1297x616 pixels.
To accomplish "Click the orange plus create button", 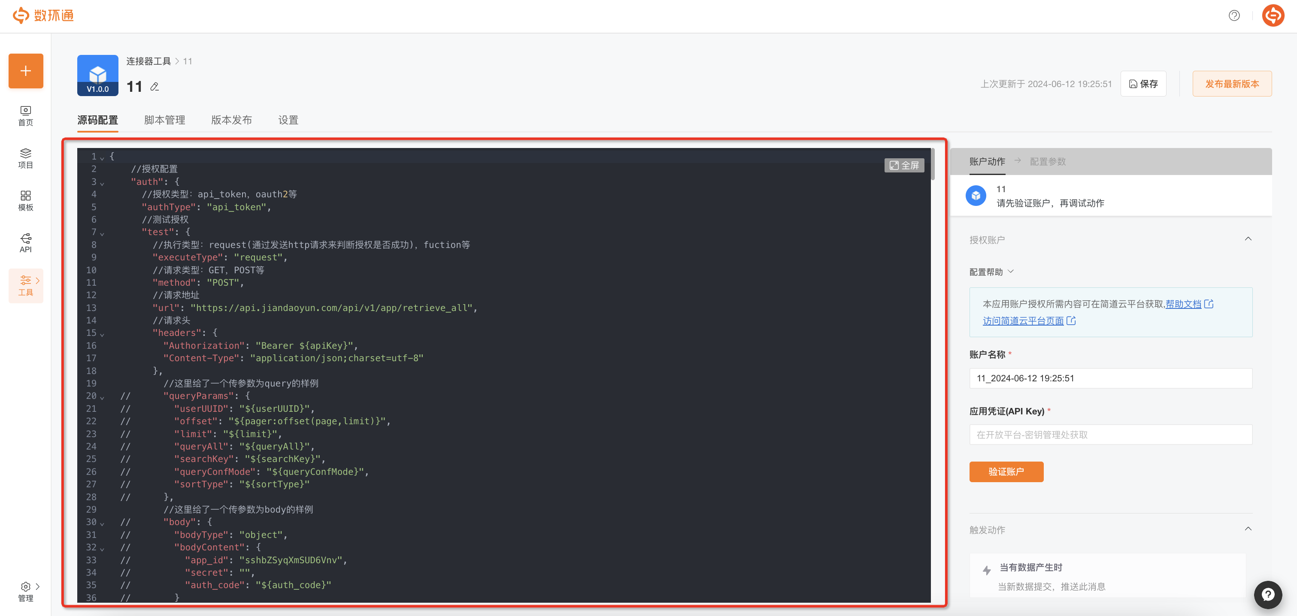I will 26,71.
